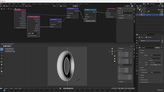Click the Rotation Y field in Transform
This screenshot has height=92, width=164.
[x=123, y=61]
